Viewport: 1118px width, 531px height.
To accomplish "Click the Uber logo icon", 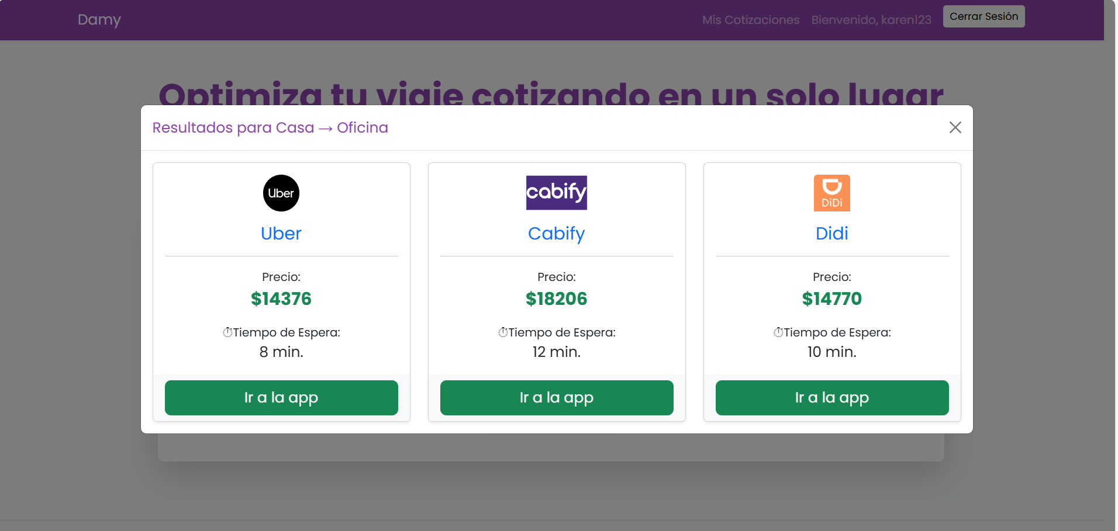I will pos(281,193).
